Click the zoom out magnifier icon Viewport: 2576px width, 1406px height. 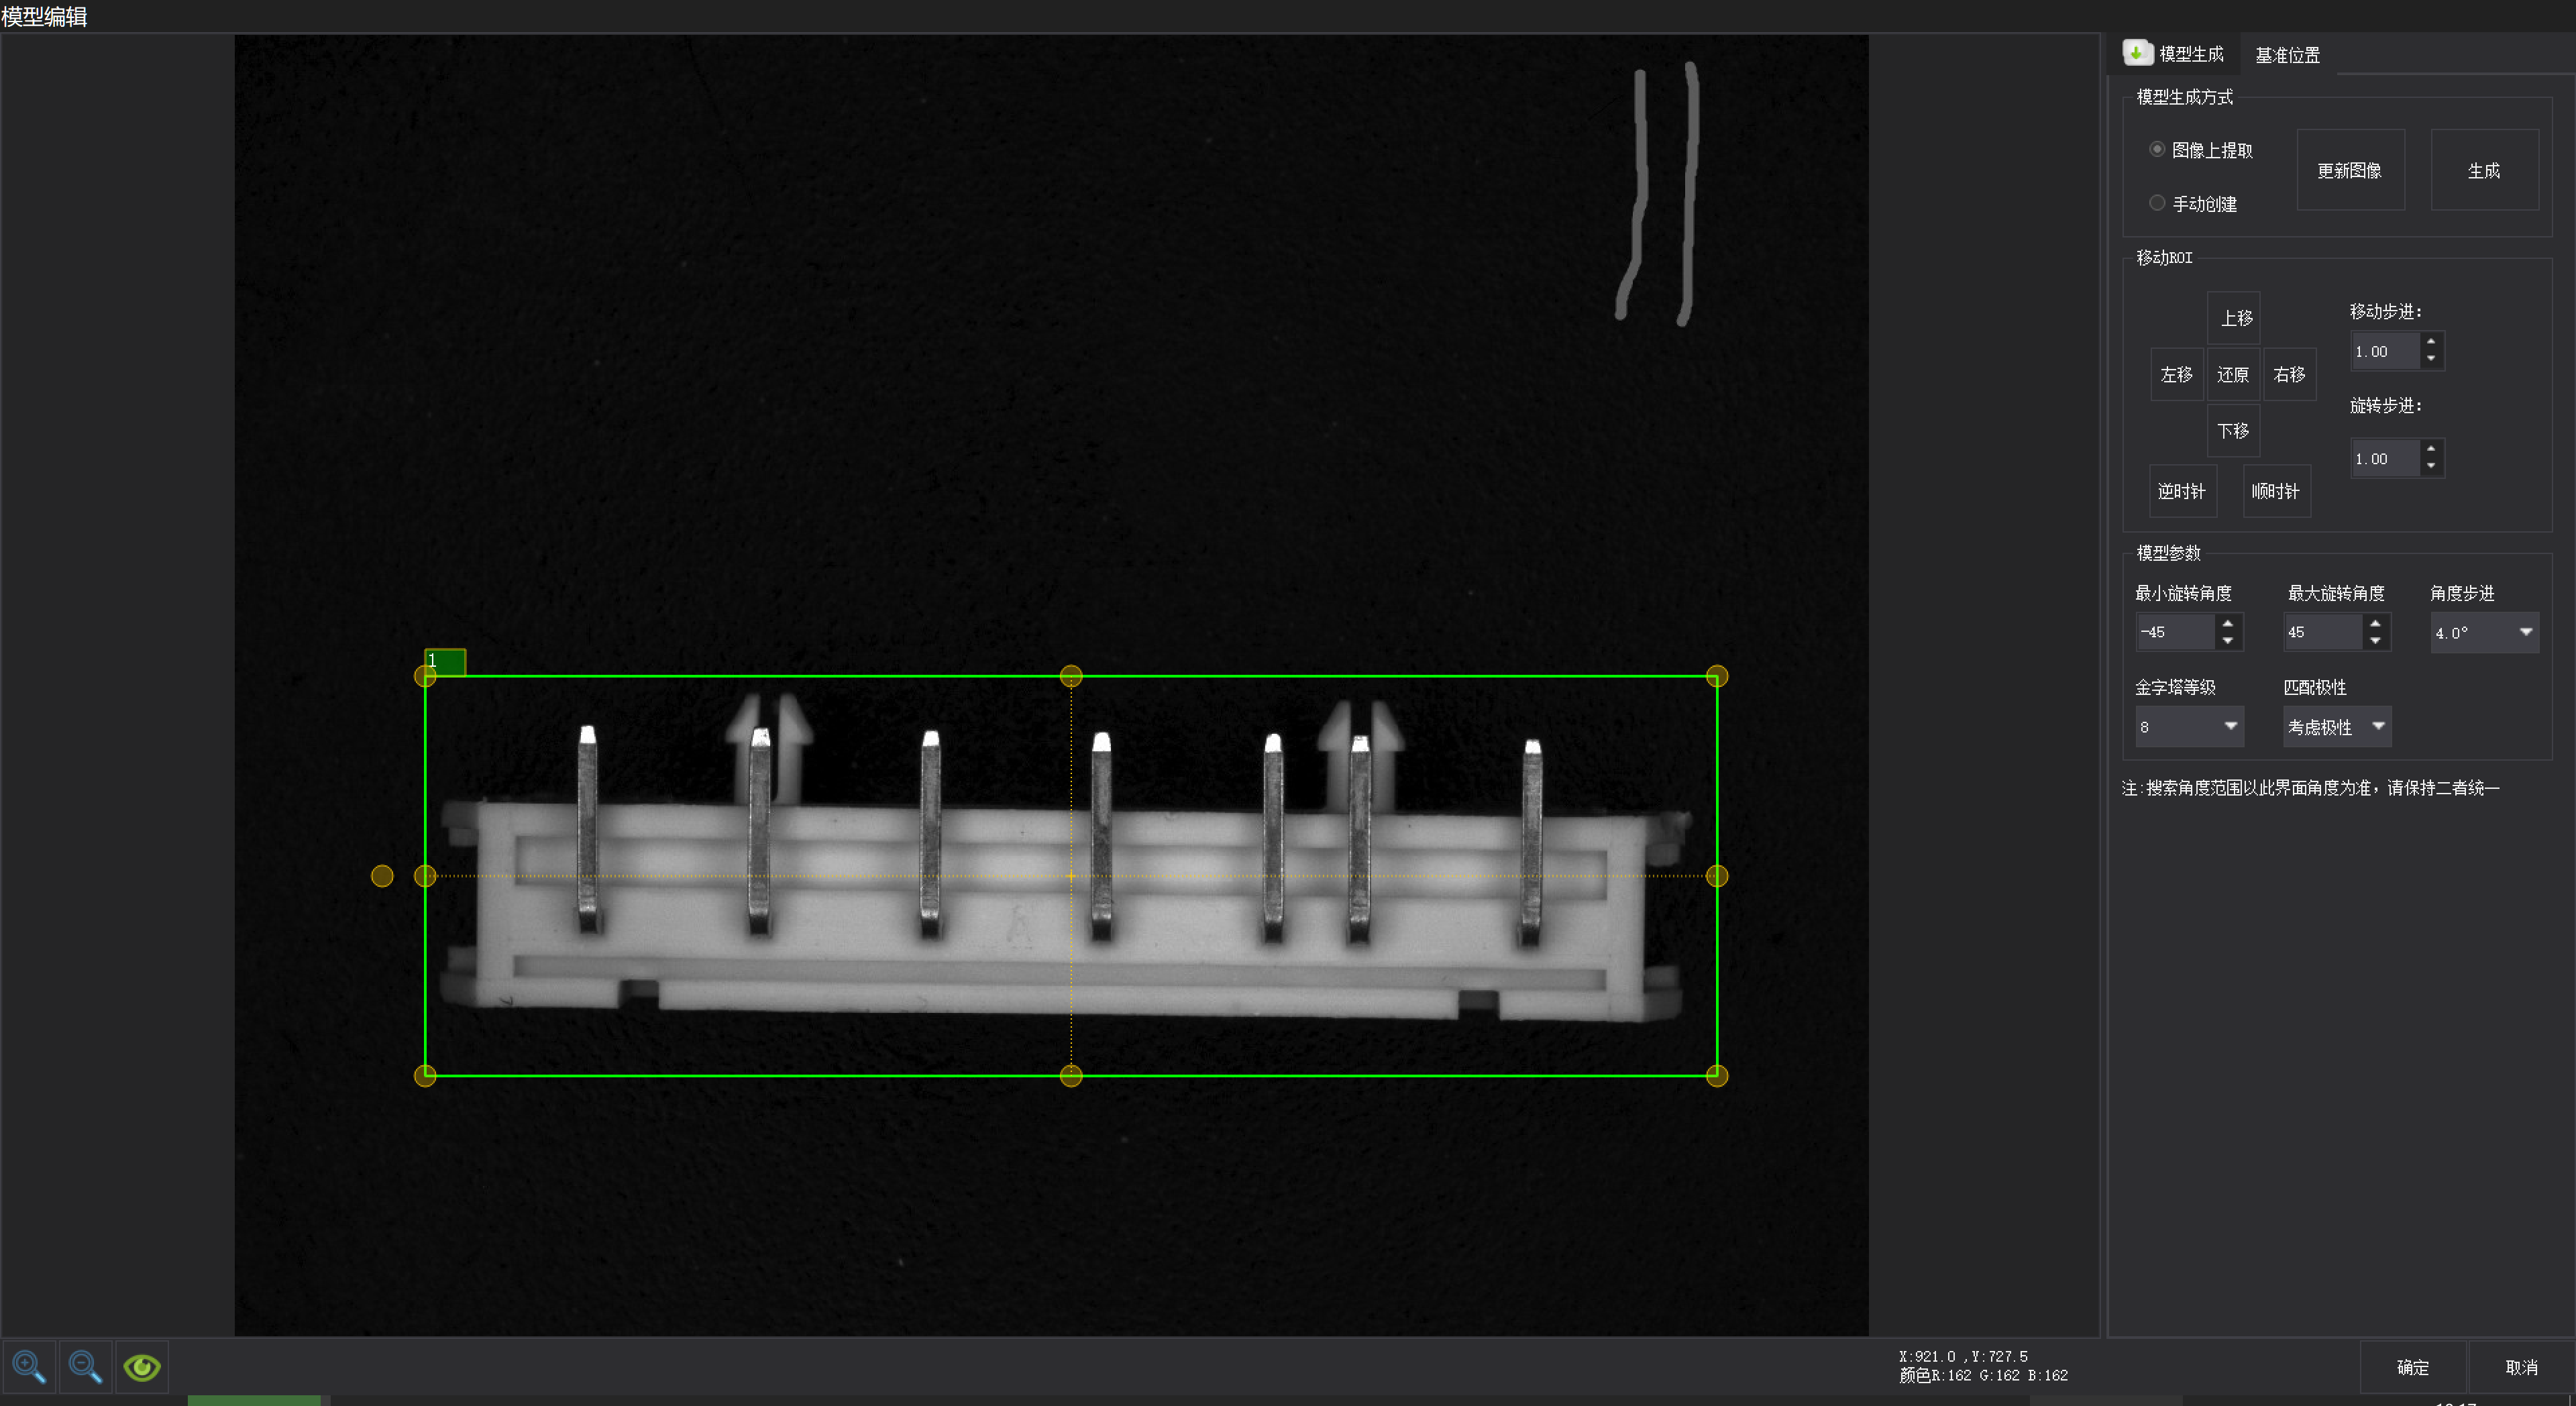point(85,1367)
